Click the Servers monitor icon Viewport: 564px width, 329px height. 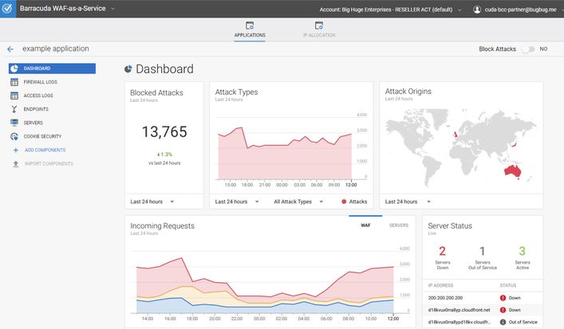(14, 123)
